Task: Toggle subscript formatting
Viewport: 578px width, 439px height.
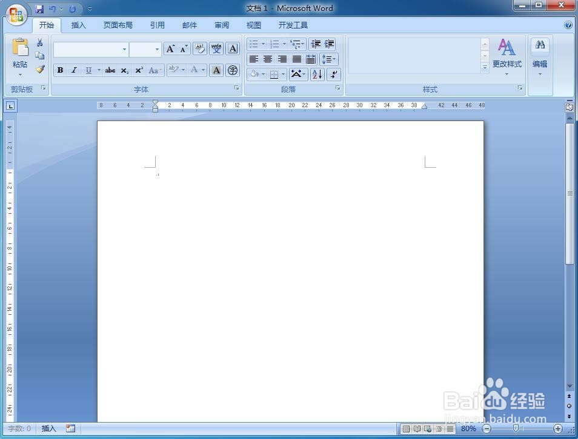Action: (125, 70)
